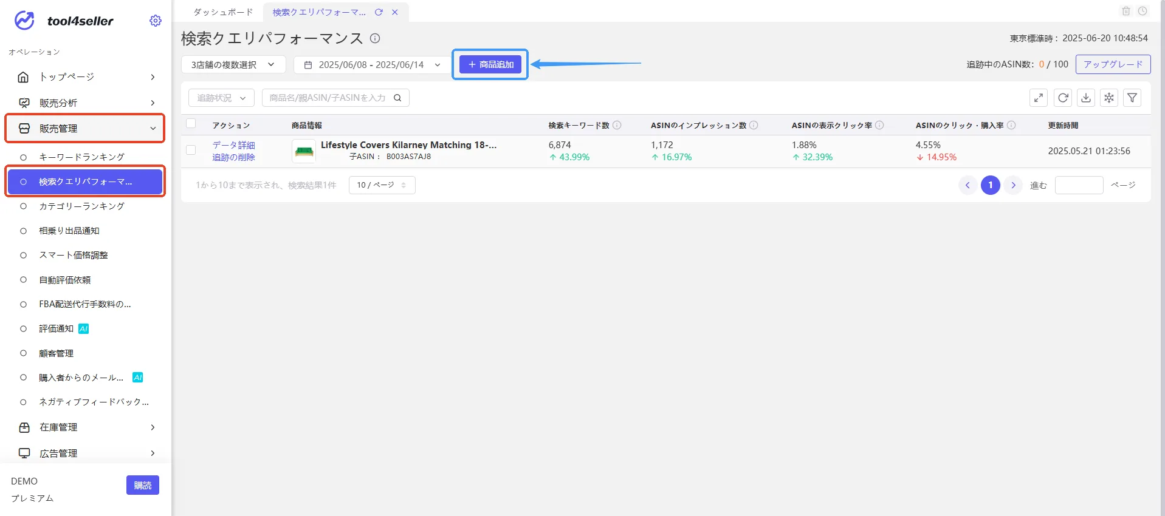This screenshot has height=516, width=1165.
Task: Expand table to fullscreen
Action: tap(1039, 98)
